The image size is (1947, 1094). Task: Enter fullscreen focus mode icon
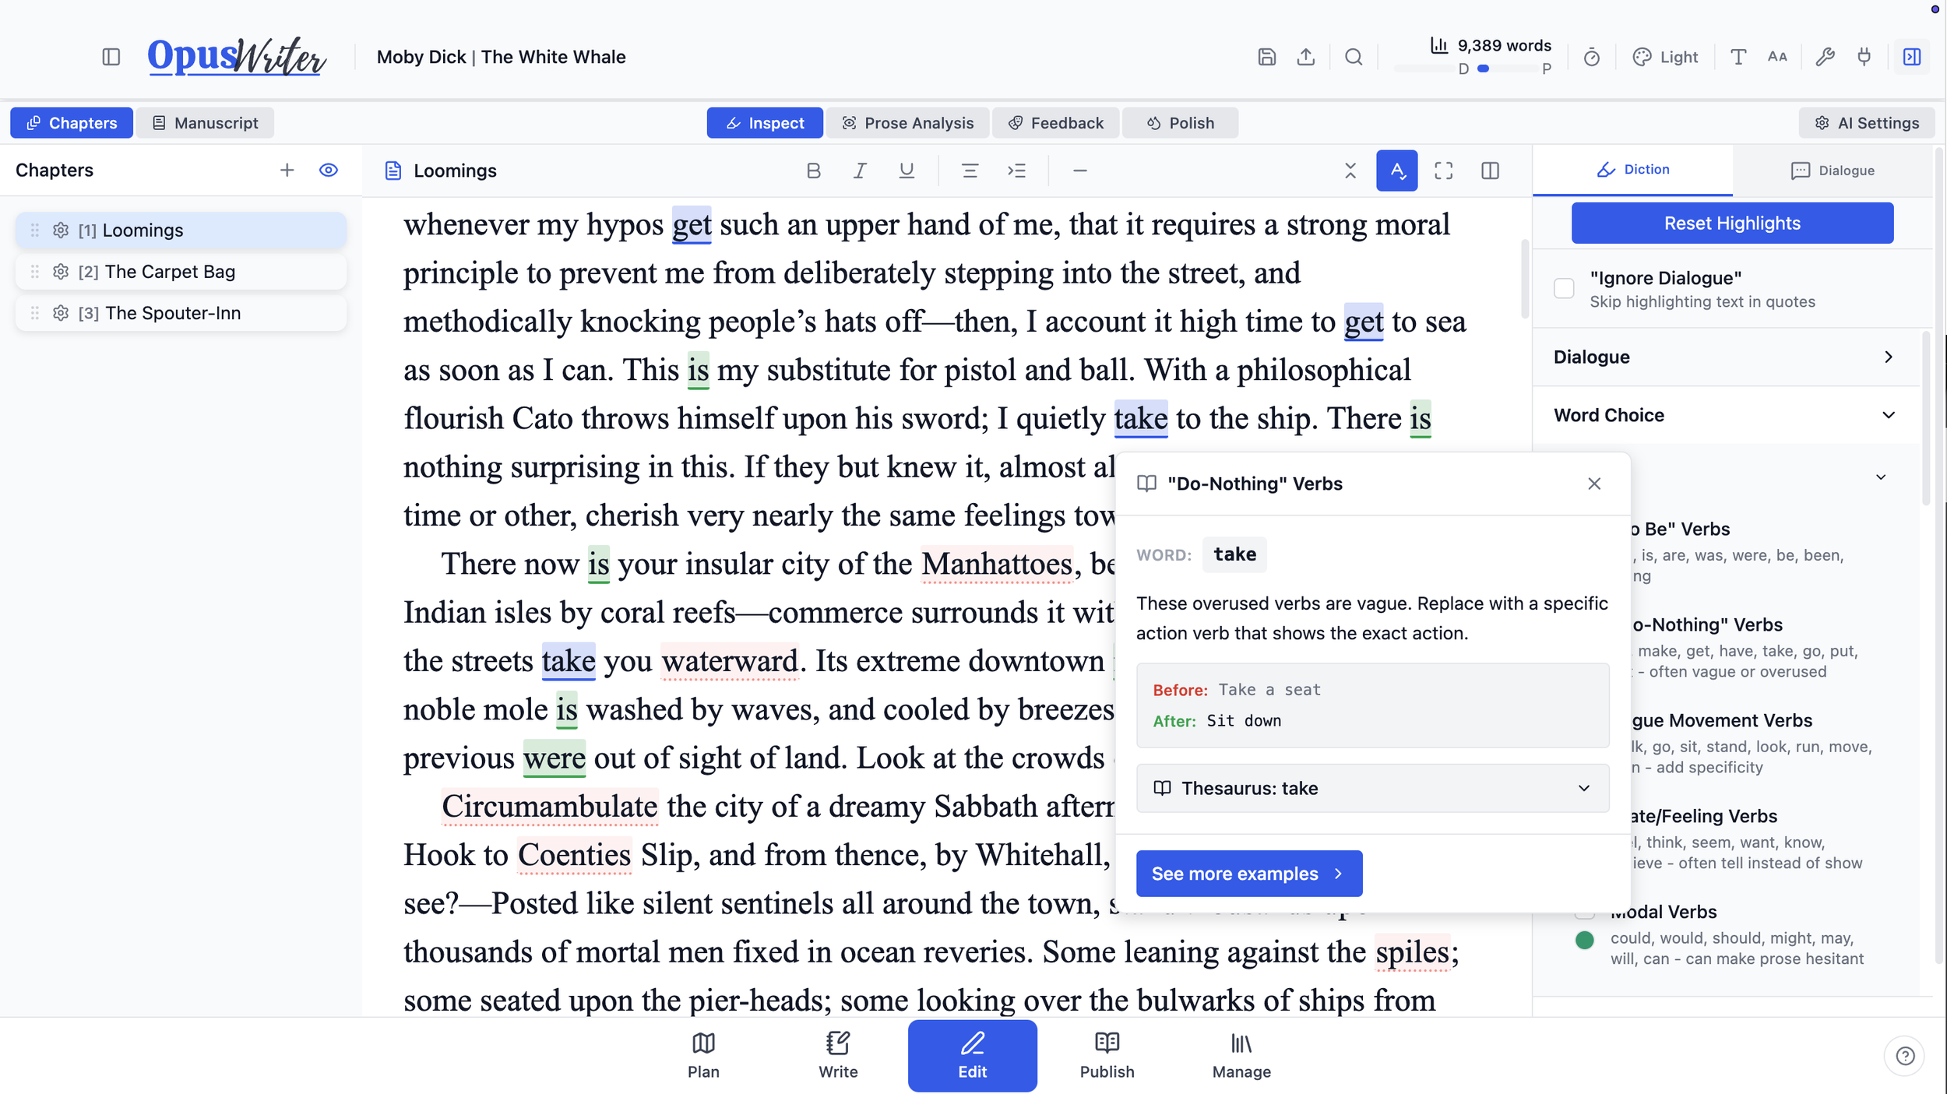coord(1443,171)
